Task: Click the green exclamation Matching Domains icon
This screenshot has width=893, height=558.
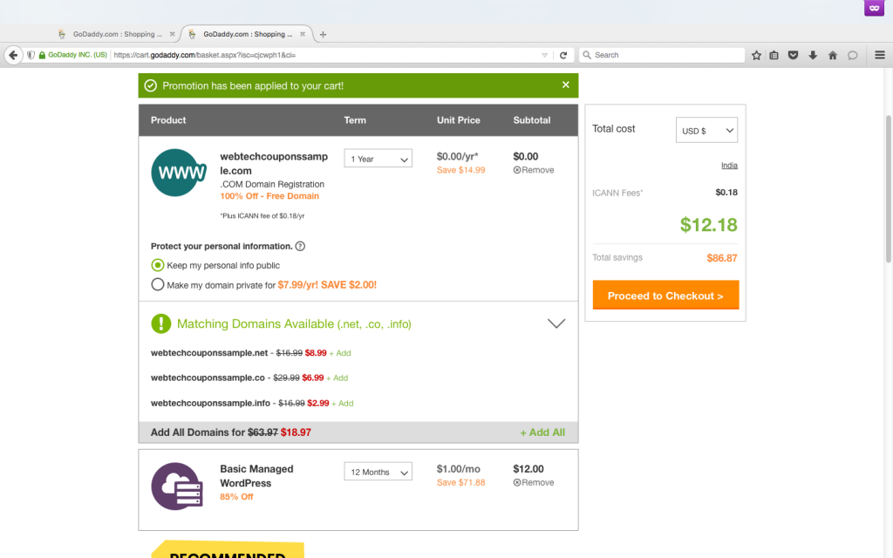Action: [x=161, y=323]
